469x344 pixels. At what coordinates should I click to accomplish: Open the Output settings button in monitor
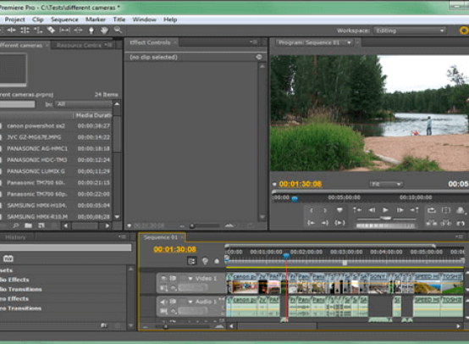tap(461, 210)
